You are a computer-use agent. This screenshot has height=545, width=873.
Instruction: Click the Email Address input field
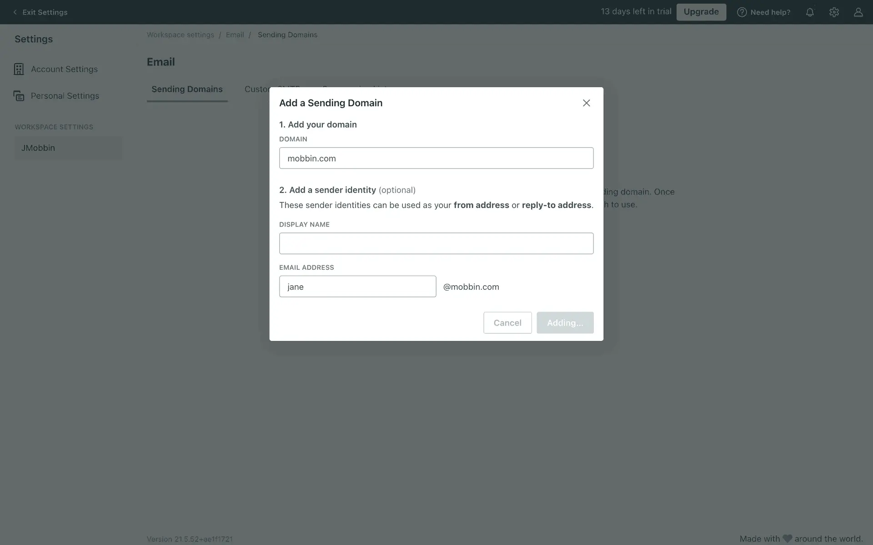[357, 287]
